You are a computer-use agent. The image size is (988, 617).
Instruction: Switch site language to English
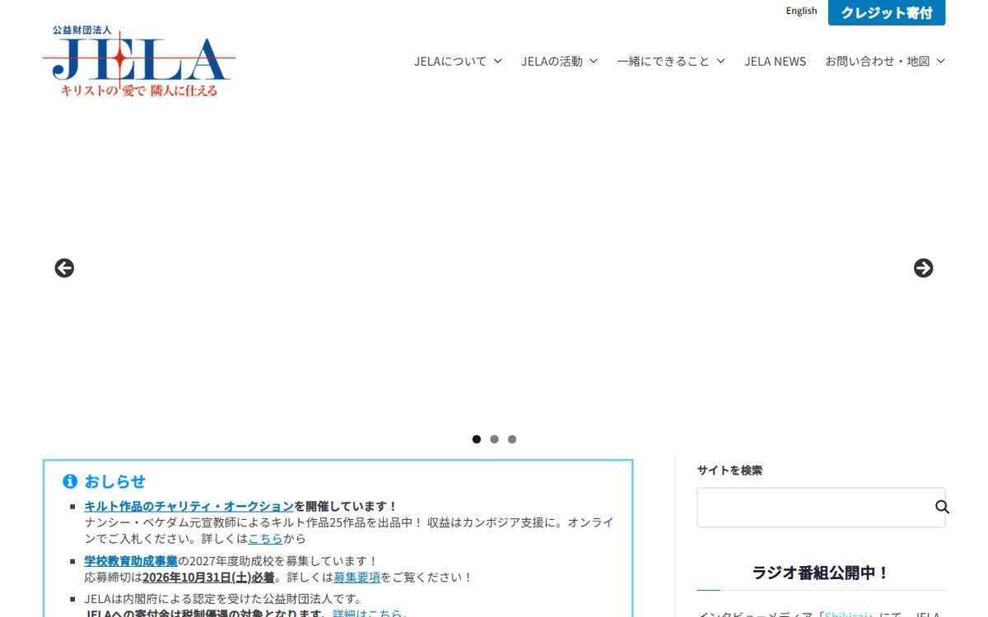pos(801,11)
